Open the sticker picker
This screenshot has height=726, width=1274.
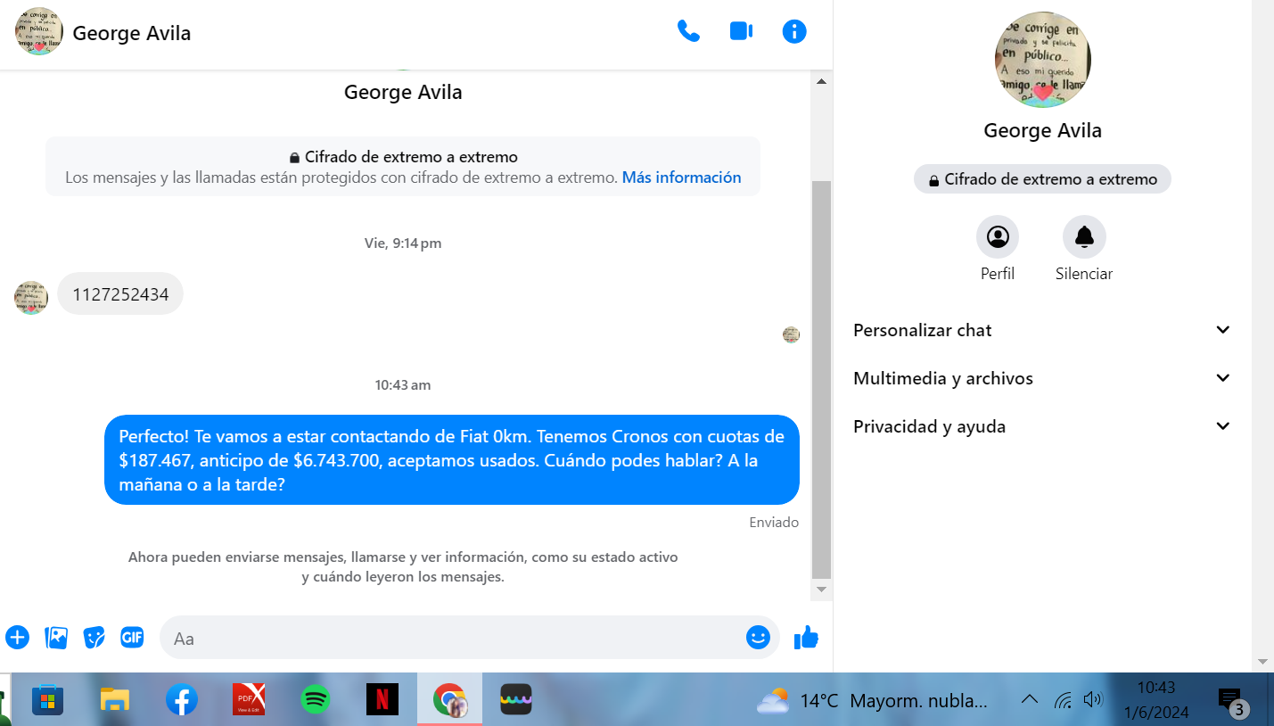(x=95, y=638)
